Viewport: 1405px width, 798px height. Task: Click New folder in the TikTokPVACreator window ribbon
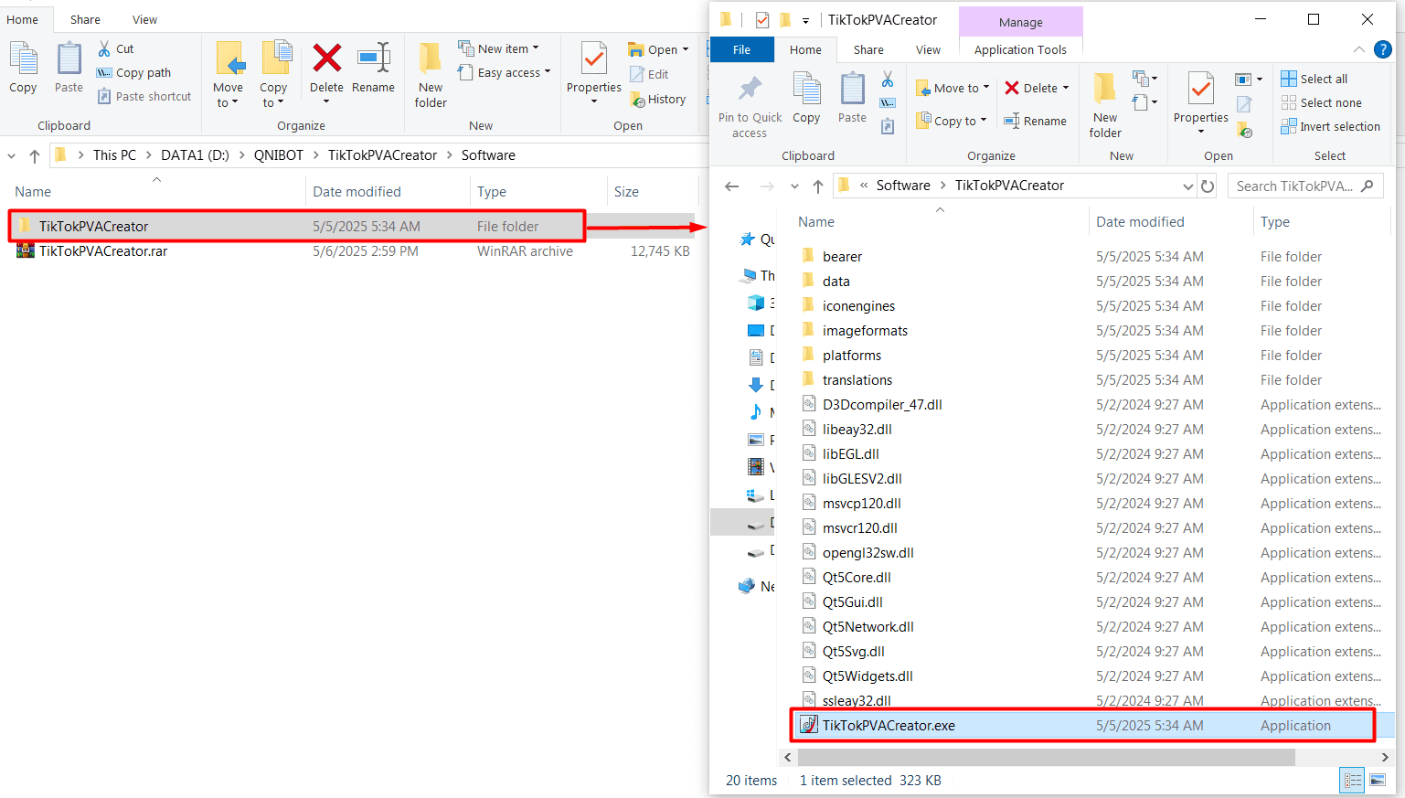1105,106
